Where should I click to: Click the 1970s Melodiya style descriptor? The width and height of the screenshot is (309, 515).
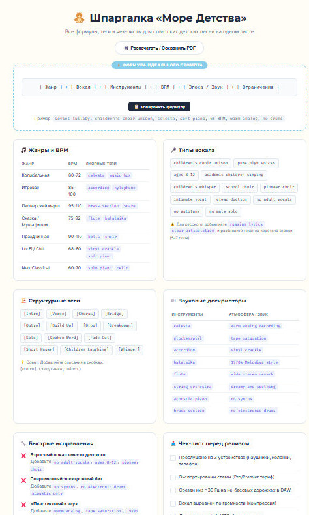click(x=254, y=362)
